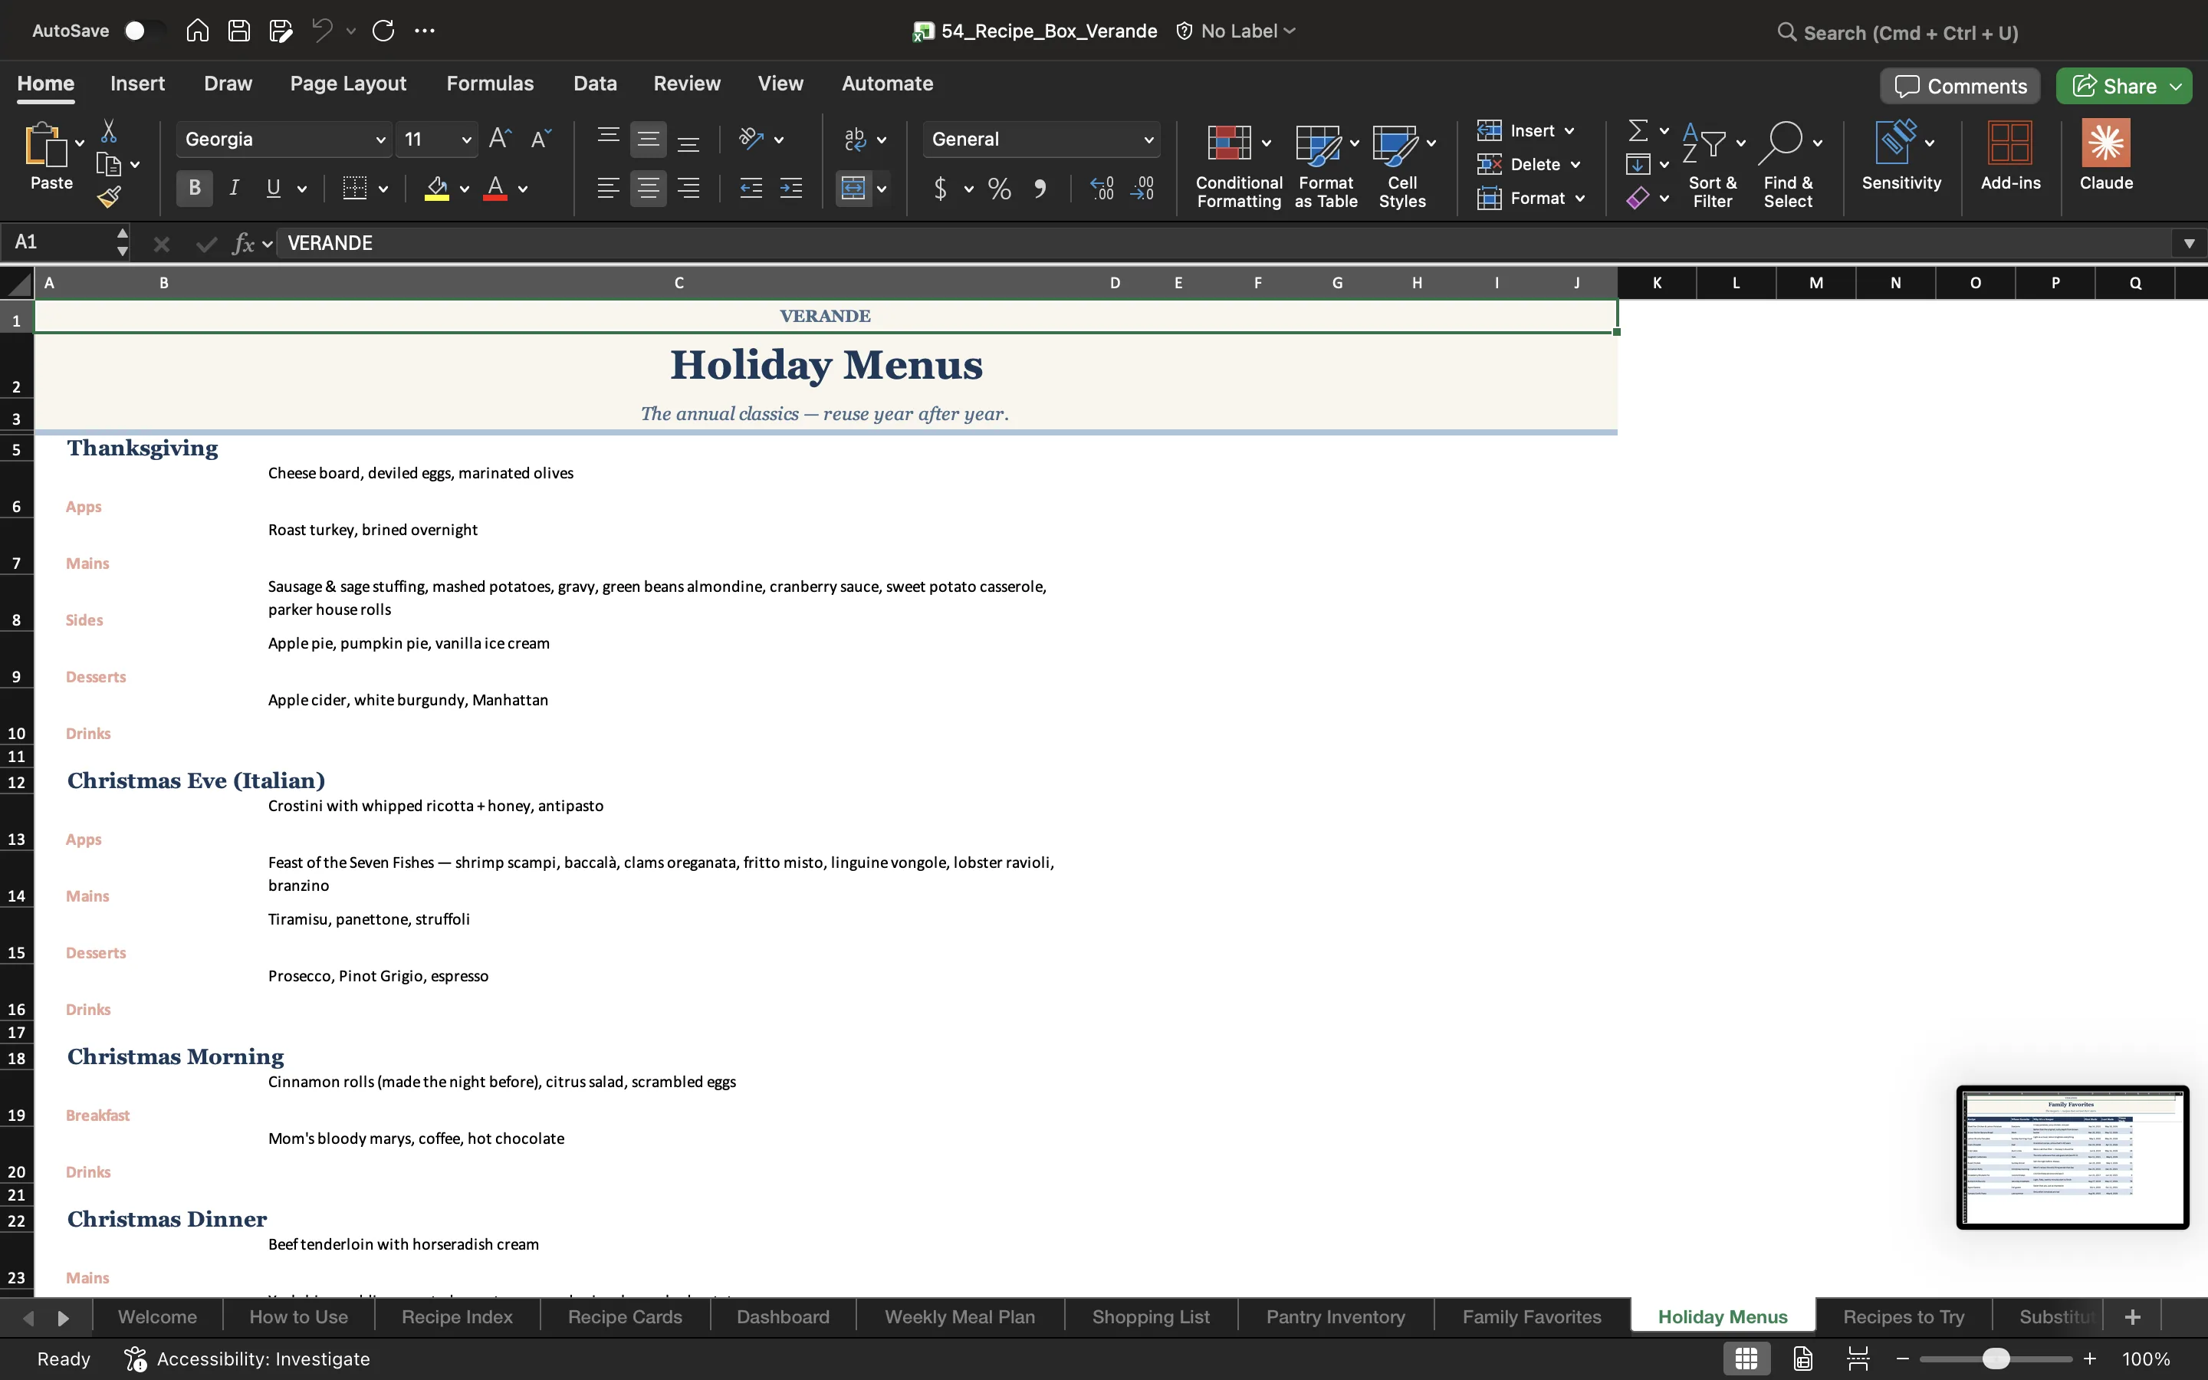Click the Comments button
The image size is (2208, 1380).
(x=1960, y=87)
